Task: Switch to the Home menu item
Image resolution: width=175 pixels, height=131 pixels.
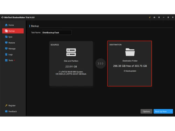Action: [x=11, y=25]
